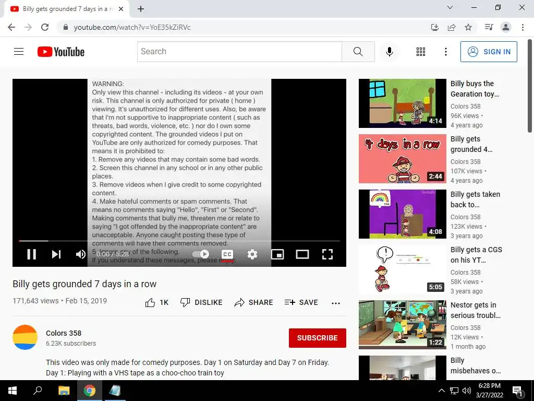Open 'Billy gets grounded 4...' video thumbnail
Image resolution: width=534 pixels, height=401 pixels.
pos(402,159)
